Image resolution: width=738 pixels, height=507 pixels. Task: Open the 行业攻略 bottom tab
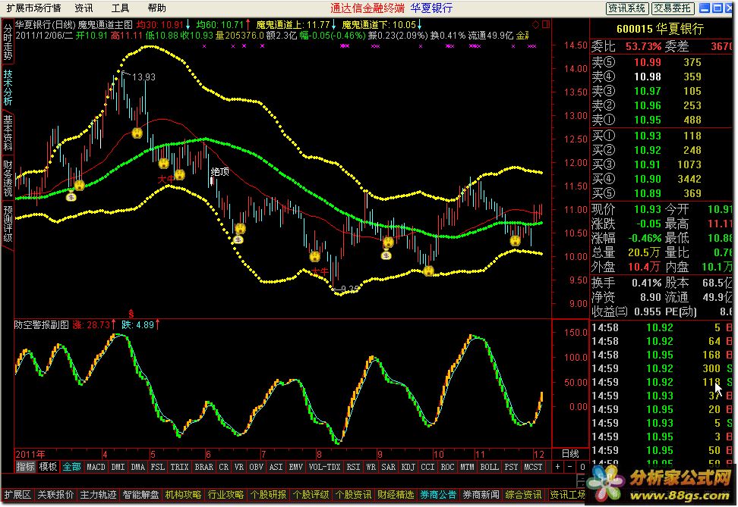(x=225, y=495)
